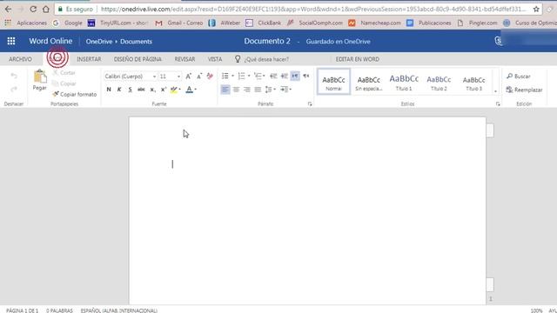Open the Office app launcher grid
Screen dimensions: 557x313
click(x=11, y=41)
